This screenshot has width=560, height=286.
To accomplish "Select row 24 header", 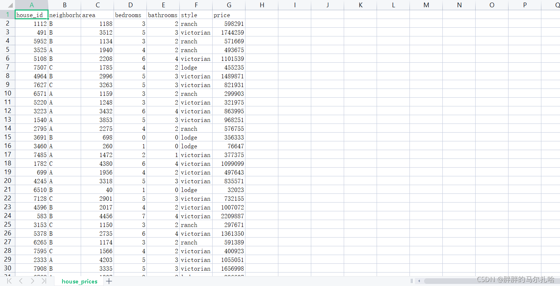I will pos(8,216).
